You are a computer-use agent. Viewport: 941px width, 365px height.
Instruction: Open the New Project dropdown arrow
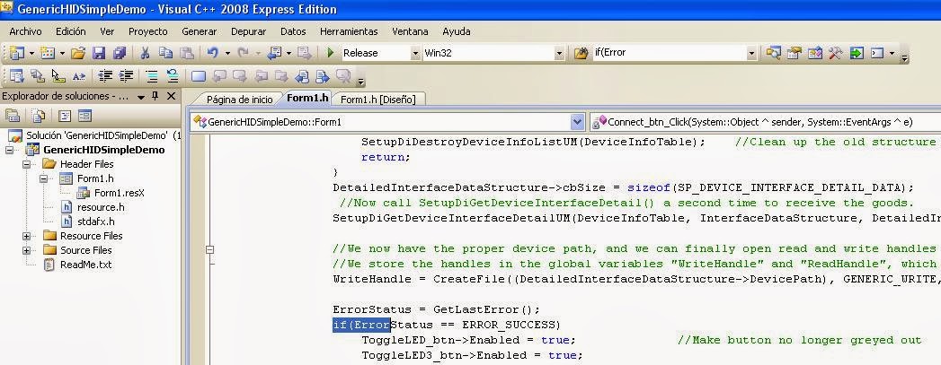(x=31, y=53)
